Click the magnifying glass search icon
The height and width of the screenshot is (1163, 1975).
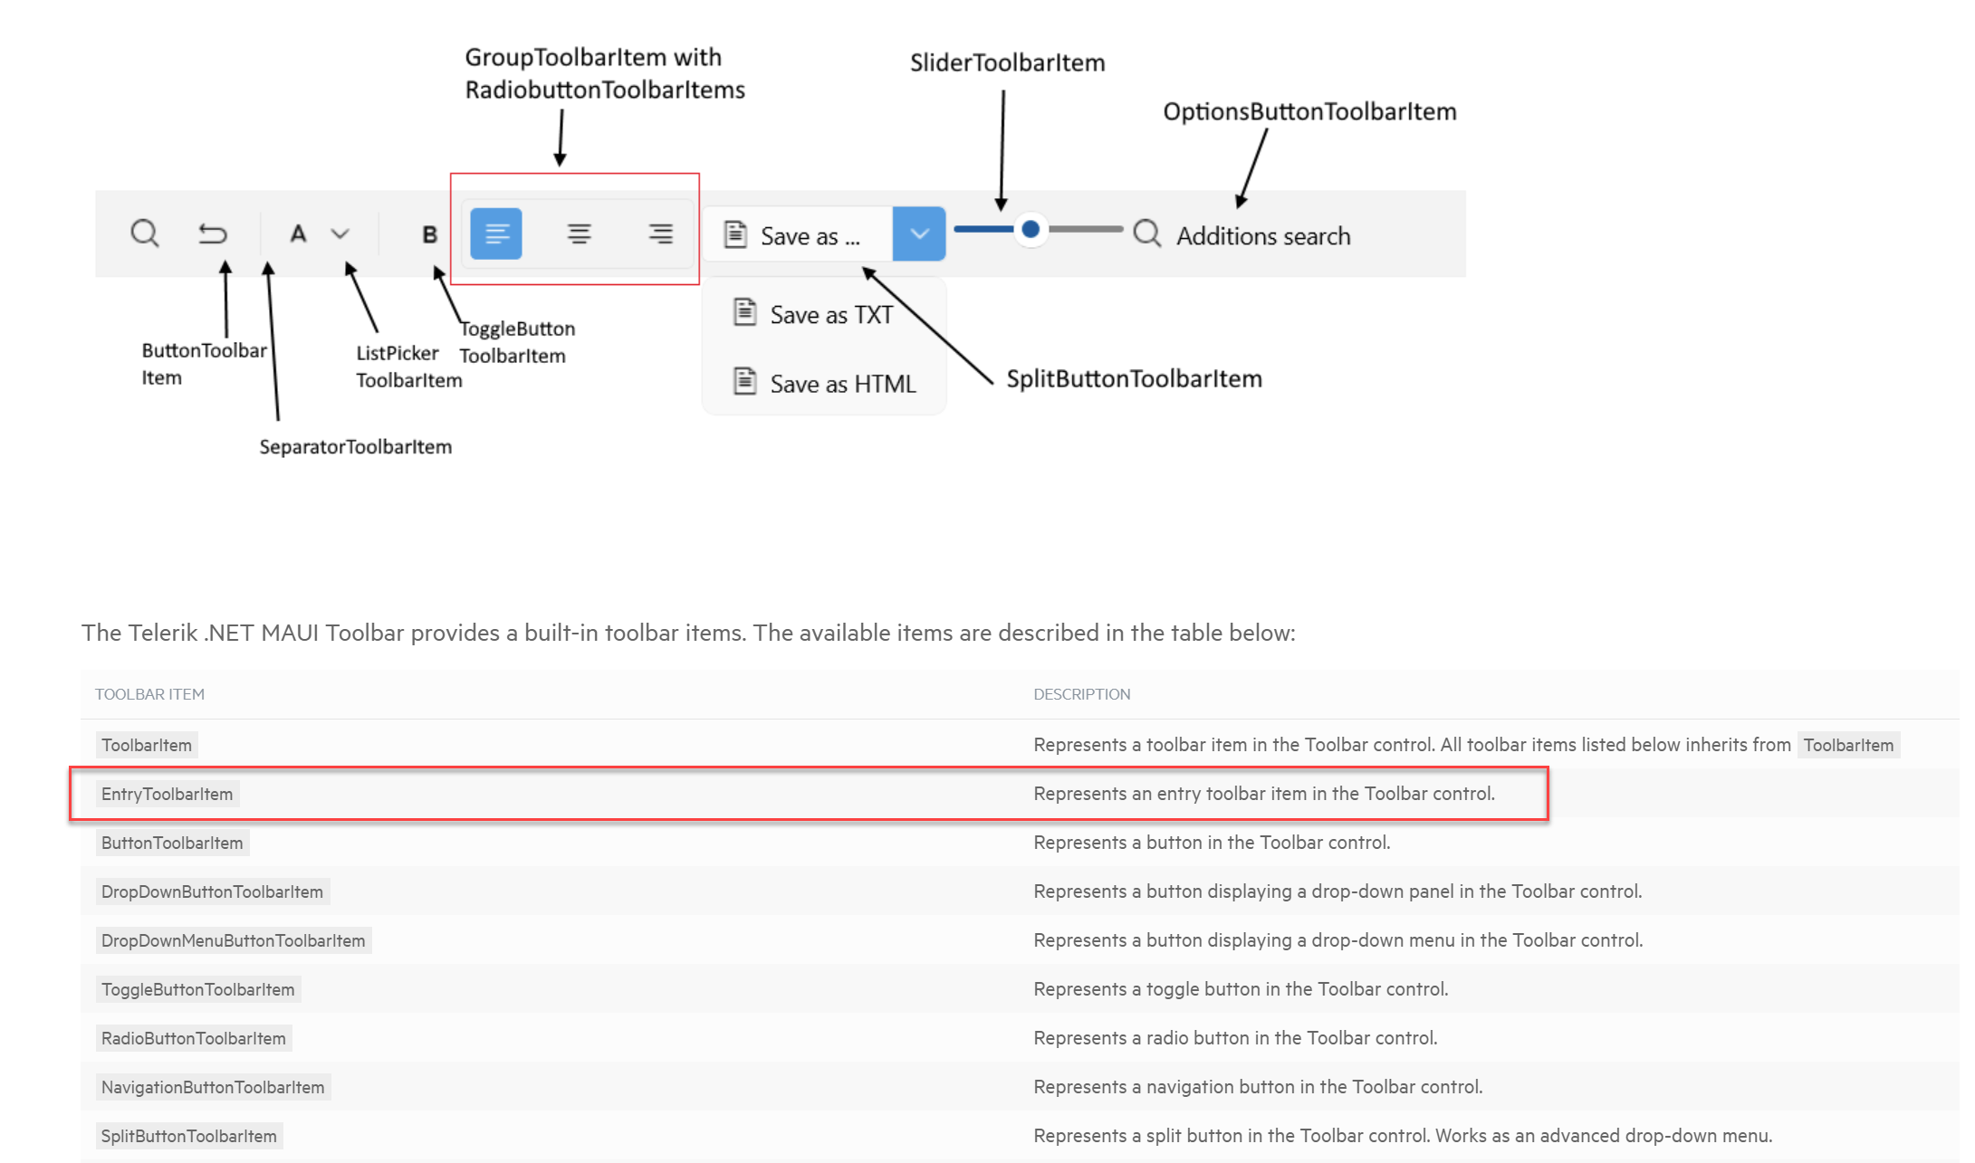145,234
